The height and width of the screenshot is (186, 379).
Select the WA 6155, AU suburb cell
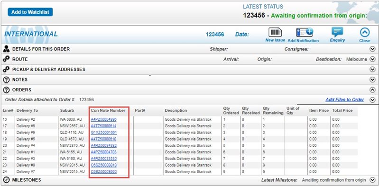pyautogui.click(x=71, y=152)
